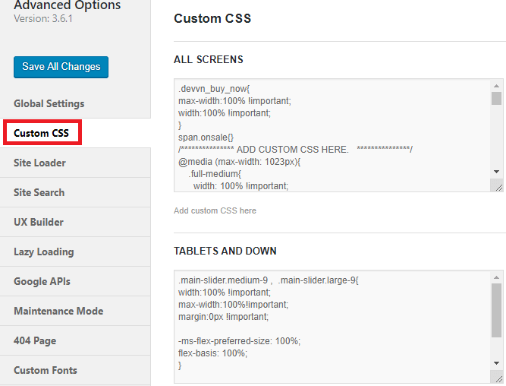Click the All Screens scrollbar thumb
Viewport: 506px width, 386px height.
tap(496, 98)
